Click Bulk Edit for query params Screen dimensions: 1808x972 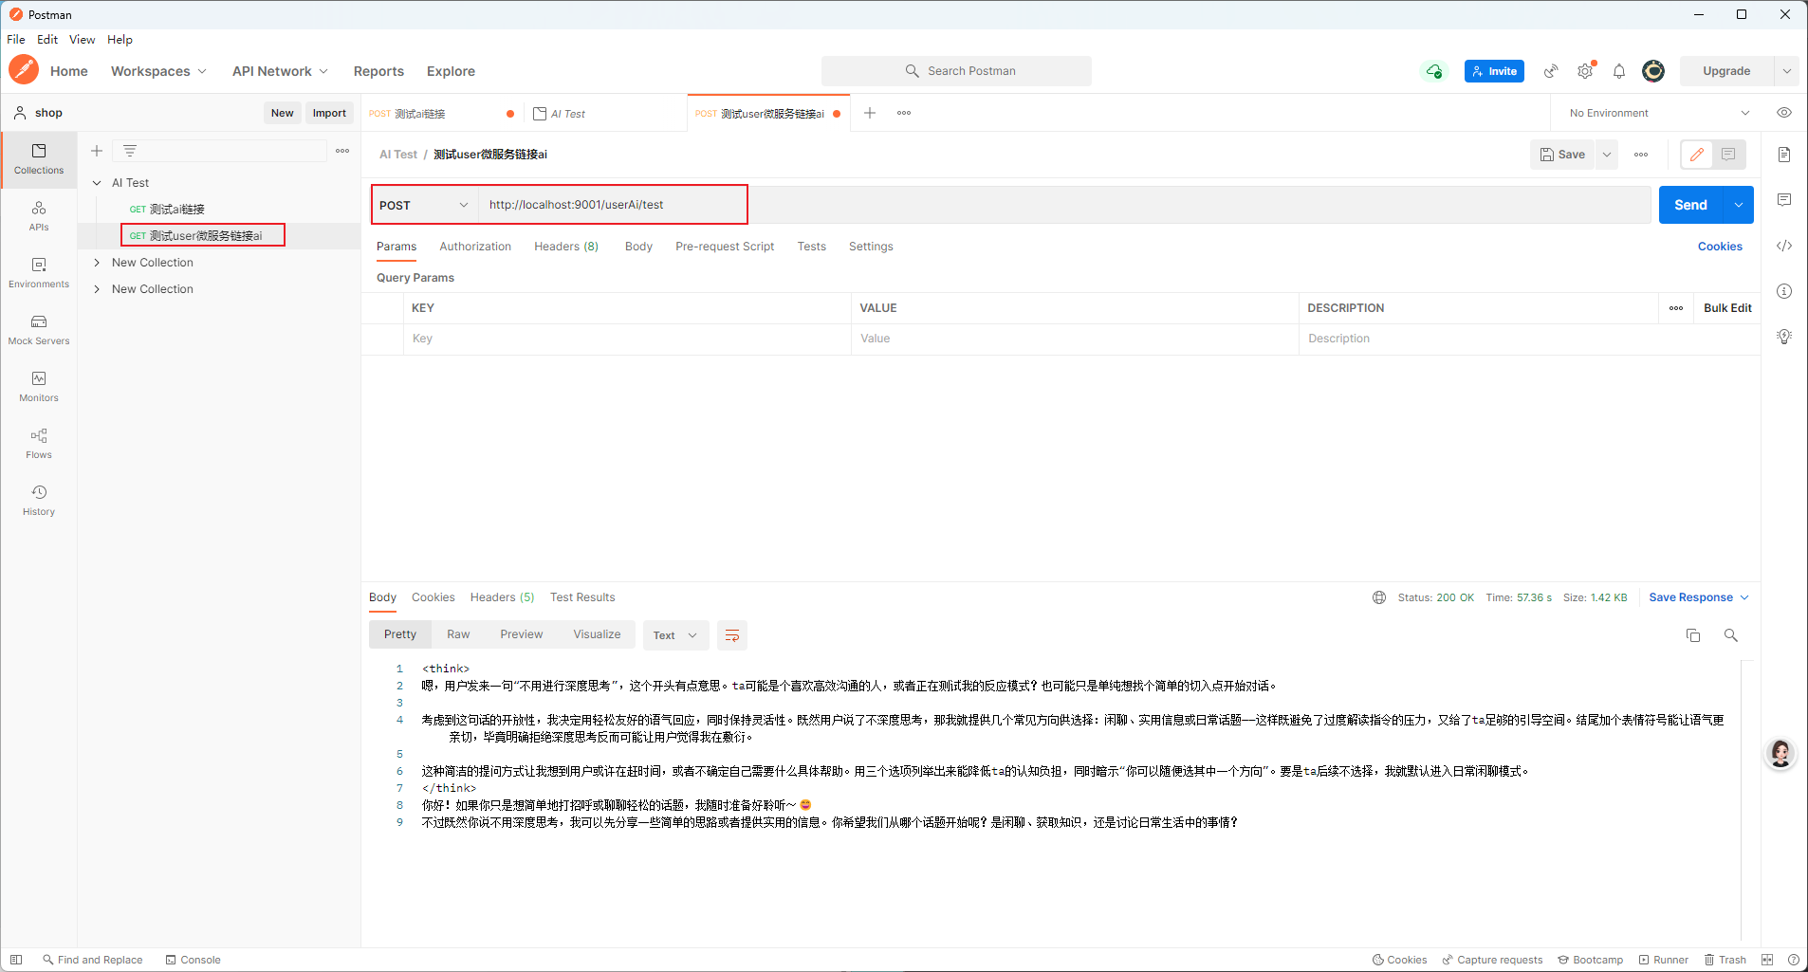click(1727, 308)
